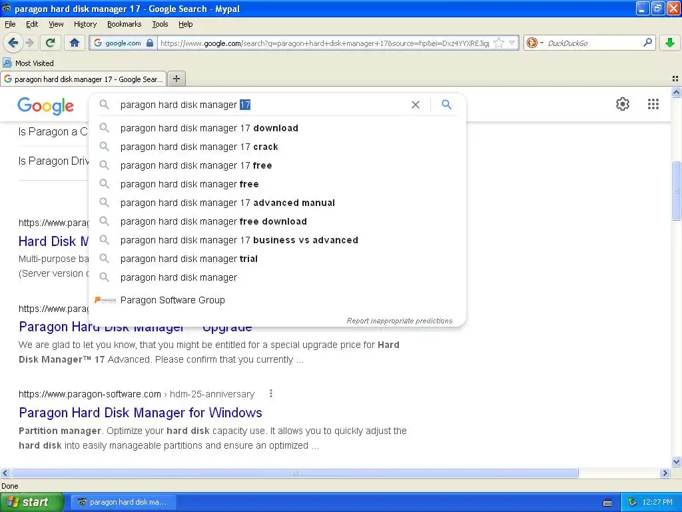Open the Help menu

(185, 24)
